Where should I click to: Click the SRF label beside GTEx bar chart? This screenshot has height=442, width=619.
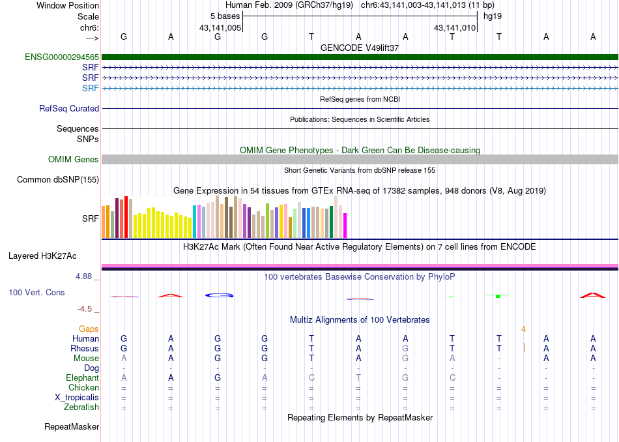[91, 218]
